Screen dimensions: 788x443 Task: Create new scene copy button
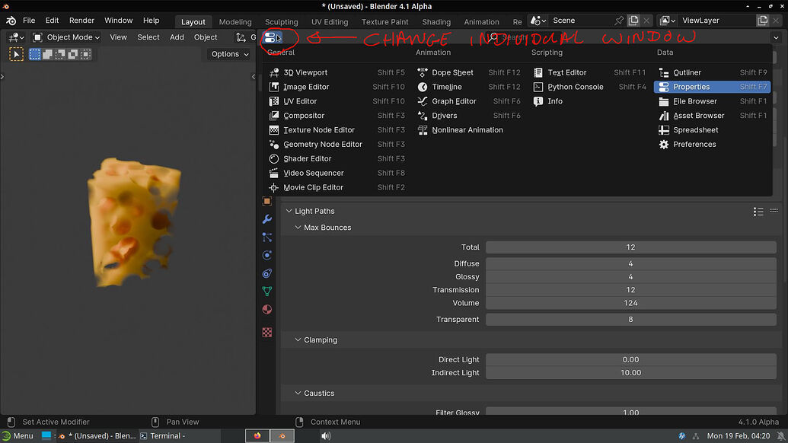pos(633,21)
